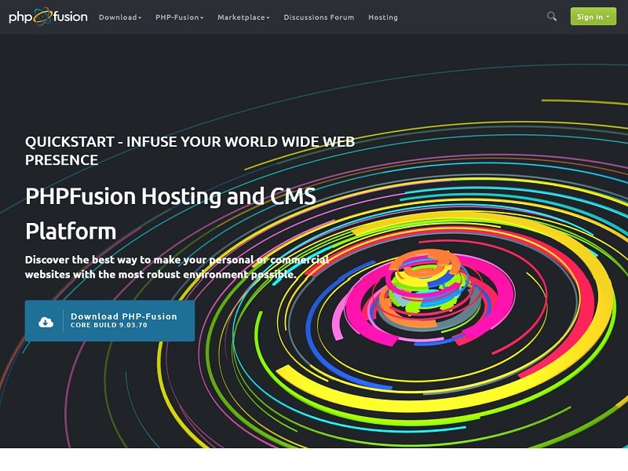Click the PHP-Fusion logo

click(x=48, y=16)
